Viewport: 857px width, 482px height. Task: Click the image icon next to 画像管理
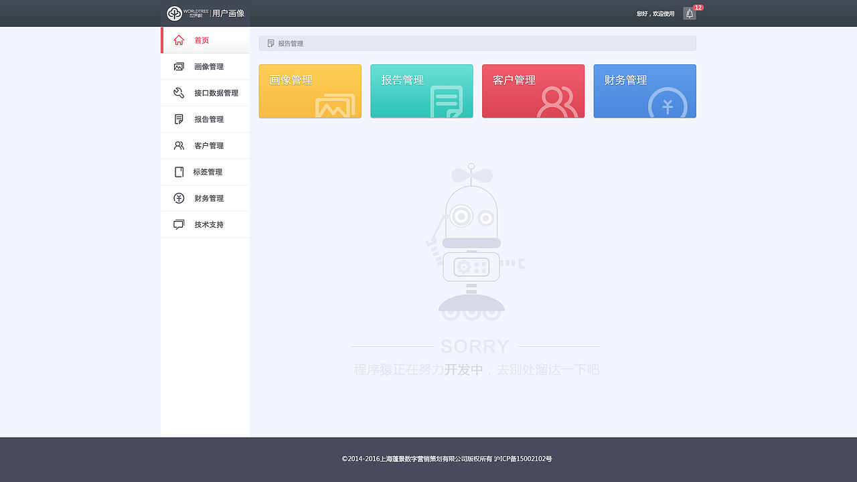pyautogui.click(x=178, y=66)
